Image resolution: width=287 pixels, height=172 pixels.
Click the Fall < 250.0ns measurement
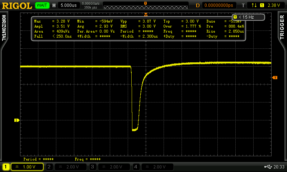pyautogui.click(x=53, y=36)
